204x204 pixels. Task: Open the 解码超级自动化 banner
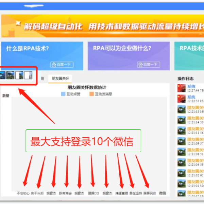tap(102, 26)
